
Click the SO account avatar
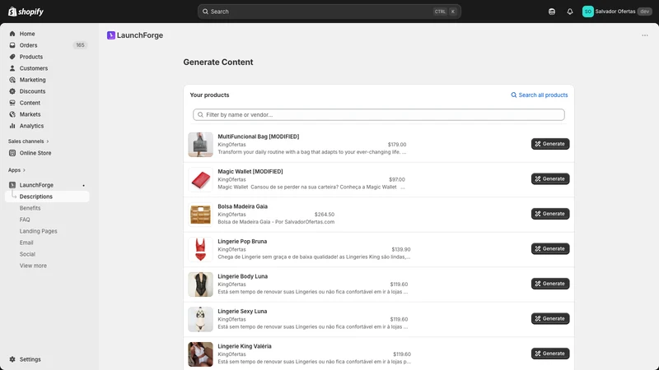point(587,12)
